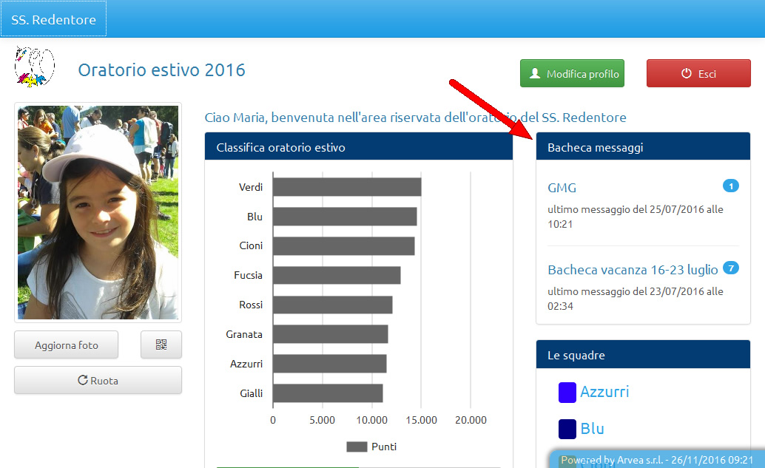
Task: Click the Verdi bar in chart
Action: [x=347, y=187]
